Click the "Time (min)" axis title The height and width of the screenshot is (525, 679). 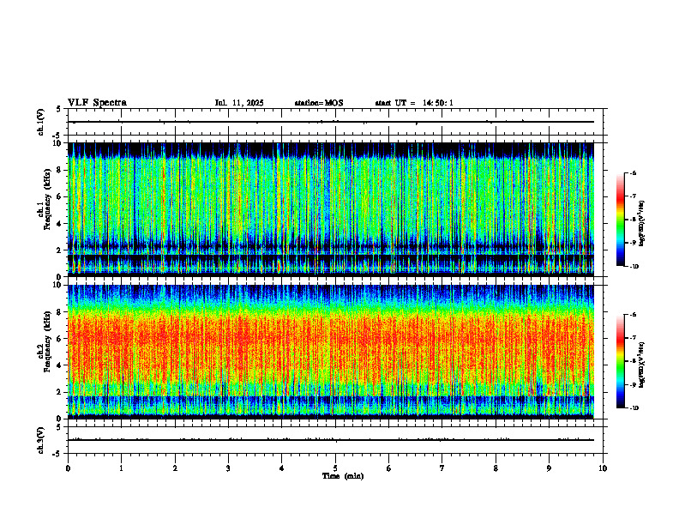click(343, 476)
